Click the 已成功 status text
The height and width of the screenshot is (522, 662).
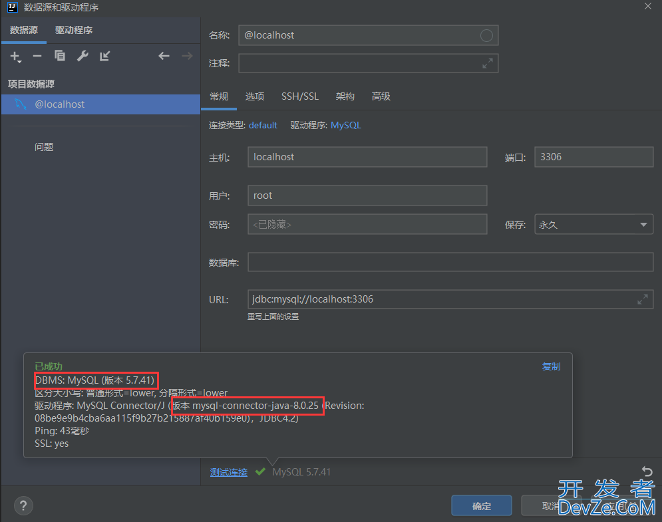(x=49, y=366)
